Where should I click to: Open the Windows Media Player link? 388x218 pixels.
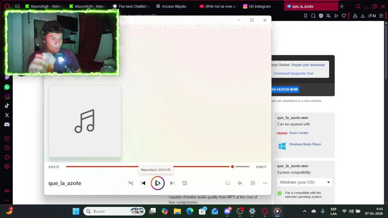[305, 144]
